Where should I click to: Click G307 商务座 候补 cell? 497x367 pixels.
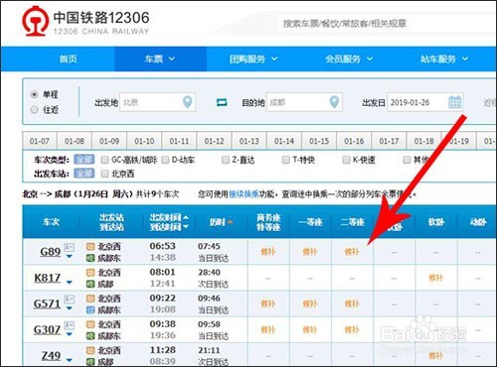pos(268,329)
